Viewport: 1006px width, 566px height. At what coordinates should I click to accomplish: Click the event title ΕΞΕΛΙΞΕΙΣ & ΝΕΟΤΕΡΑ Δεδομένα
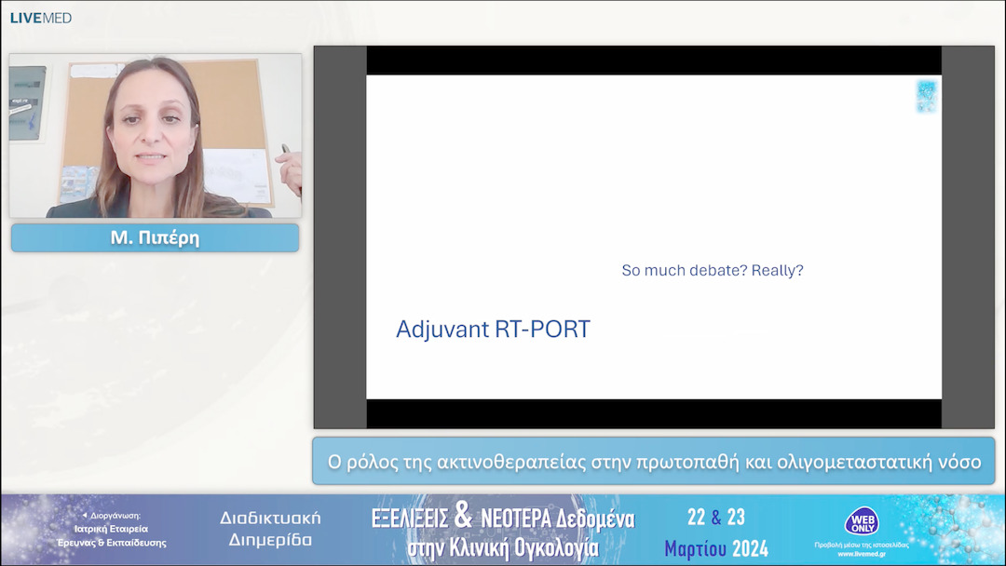click(503, 518)
